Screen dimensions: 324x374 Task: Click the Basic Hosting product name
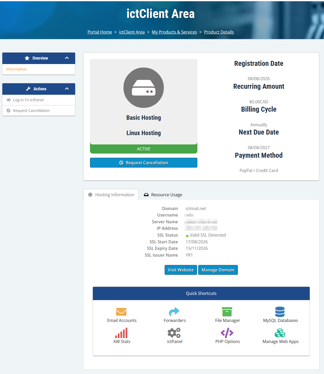(x=144, y=118)
